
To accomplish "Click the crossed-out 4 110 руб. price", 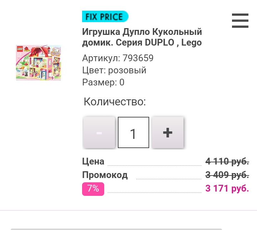I will click(x=227, y=161).
